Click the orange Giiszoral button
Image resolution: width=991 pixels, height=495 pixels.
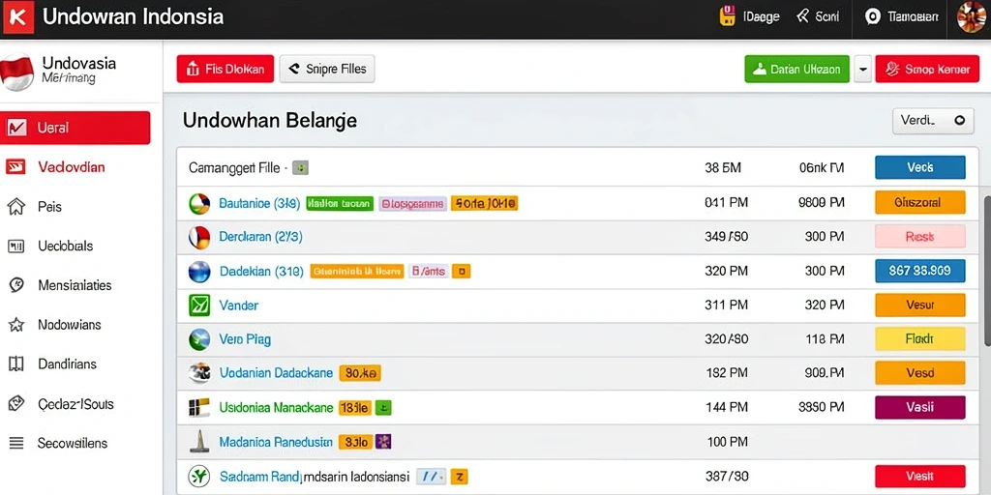pyautogui.click(x=920, y=203)
